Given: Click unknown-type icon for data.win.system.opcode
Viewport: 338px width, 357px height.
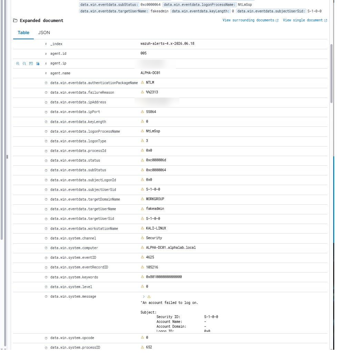Looking at the screenshot, I should coord(46,338).
